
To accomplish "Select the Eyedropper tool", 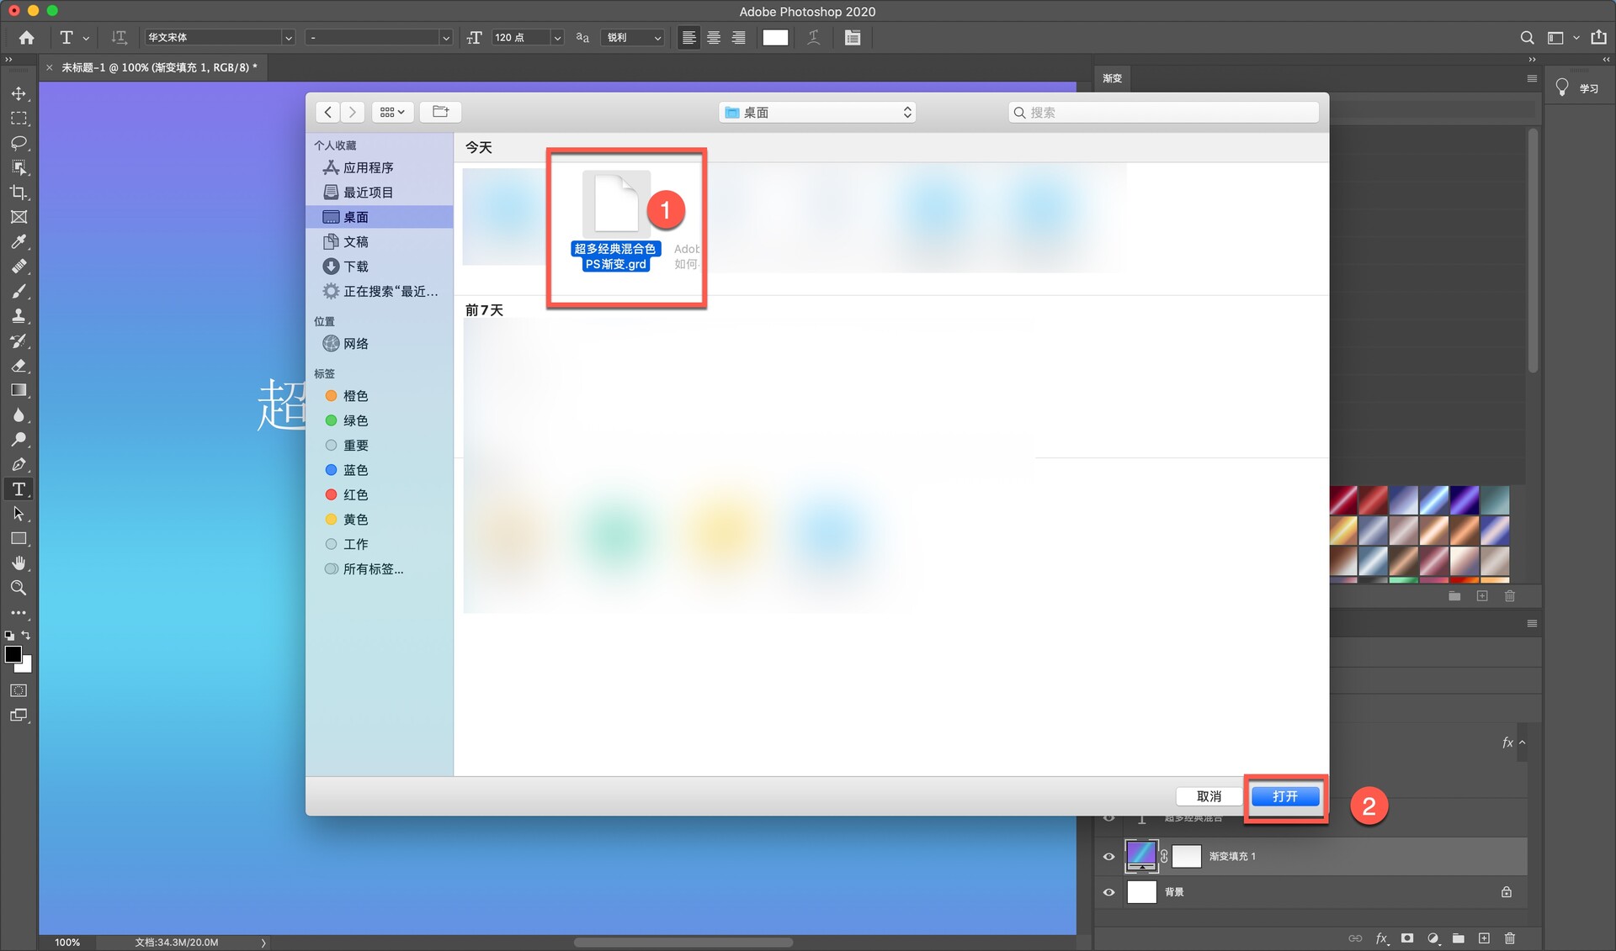I will (19, 242).
